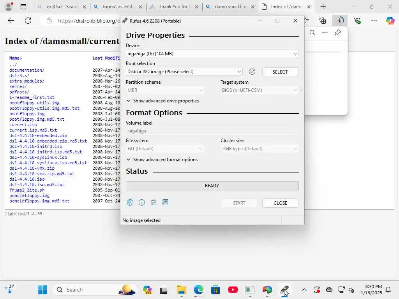Sort listing by Name column header

point(16,58)
